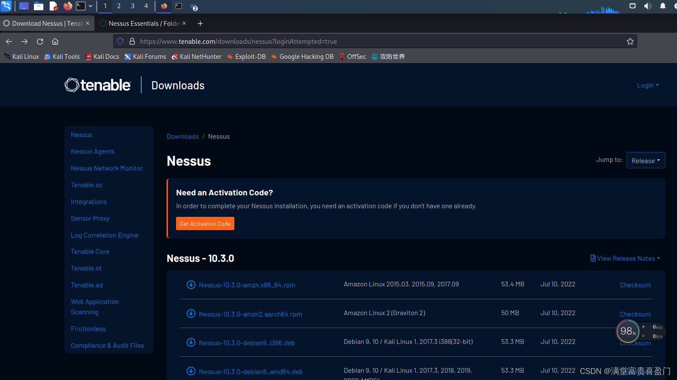The image size is (677, 380).
Task: Open Tenable.ot sidebar link
Action: pos(86,268)
